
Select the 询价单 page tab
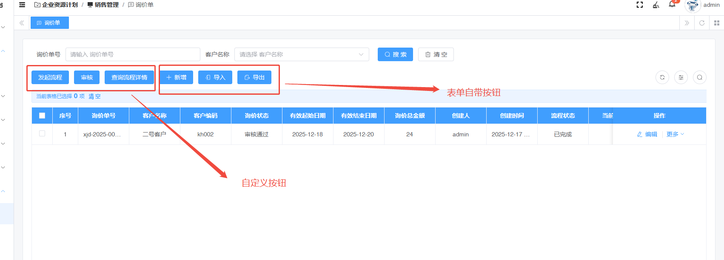click(x=50, y=23)
